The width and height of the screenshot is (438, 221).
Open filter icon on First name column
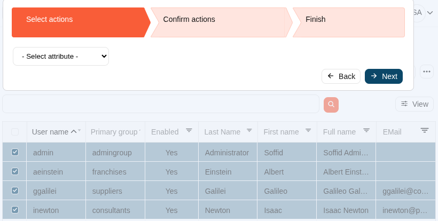(308, 130)
